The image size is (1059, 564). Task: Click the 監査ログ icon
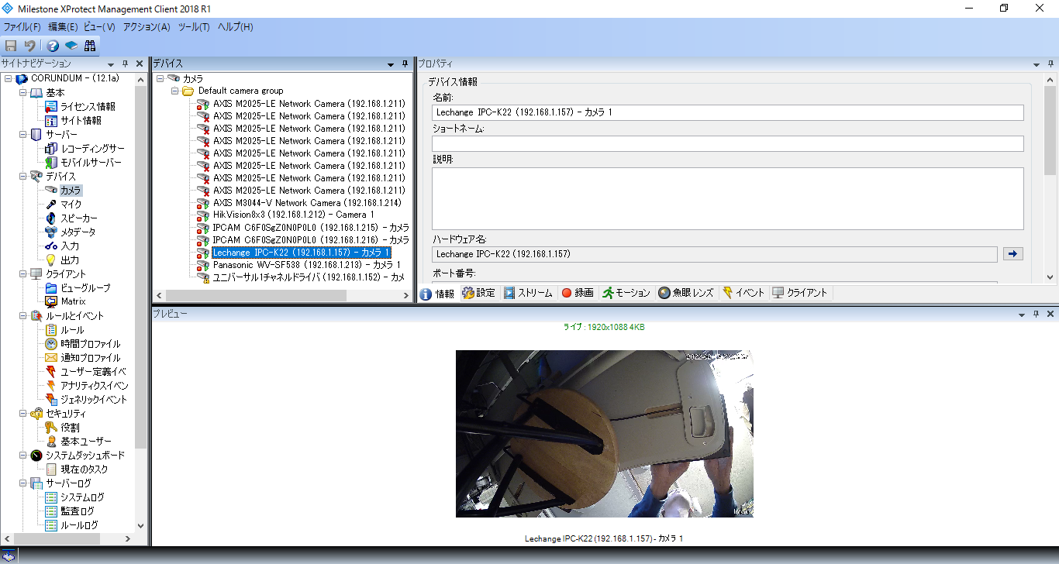[x=51, y=511]
